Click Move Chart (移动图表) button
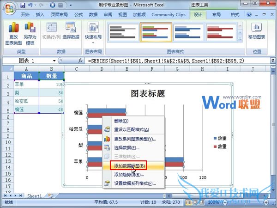This screenshot has height=208, width=277. [257, 31]
